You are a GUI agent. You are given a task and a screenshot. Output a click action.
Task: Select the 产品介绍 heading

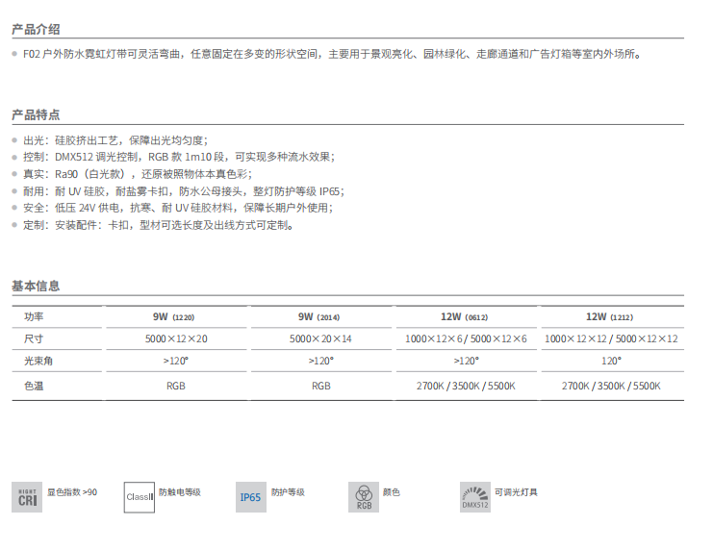tap(36, 30)
